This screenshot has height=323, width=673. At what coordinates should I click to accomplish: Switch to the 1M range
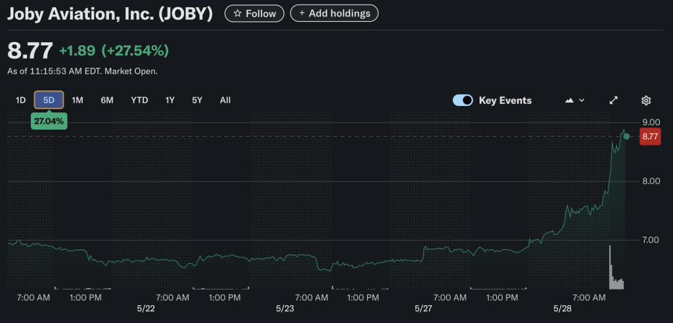coord(78,100)
